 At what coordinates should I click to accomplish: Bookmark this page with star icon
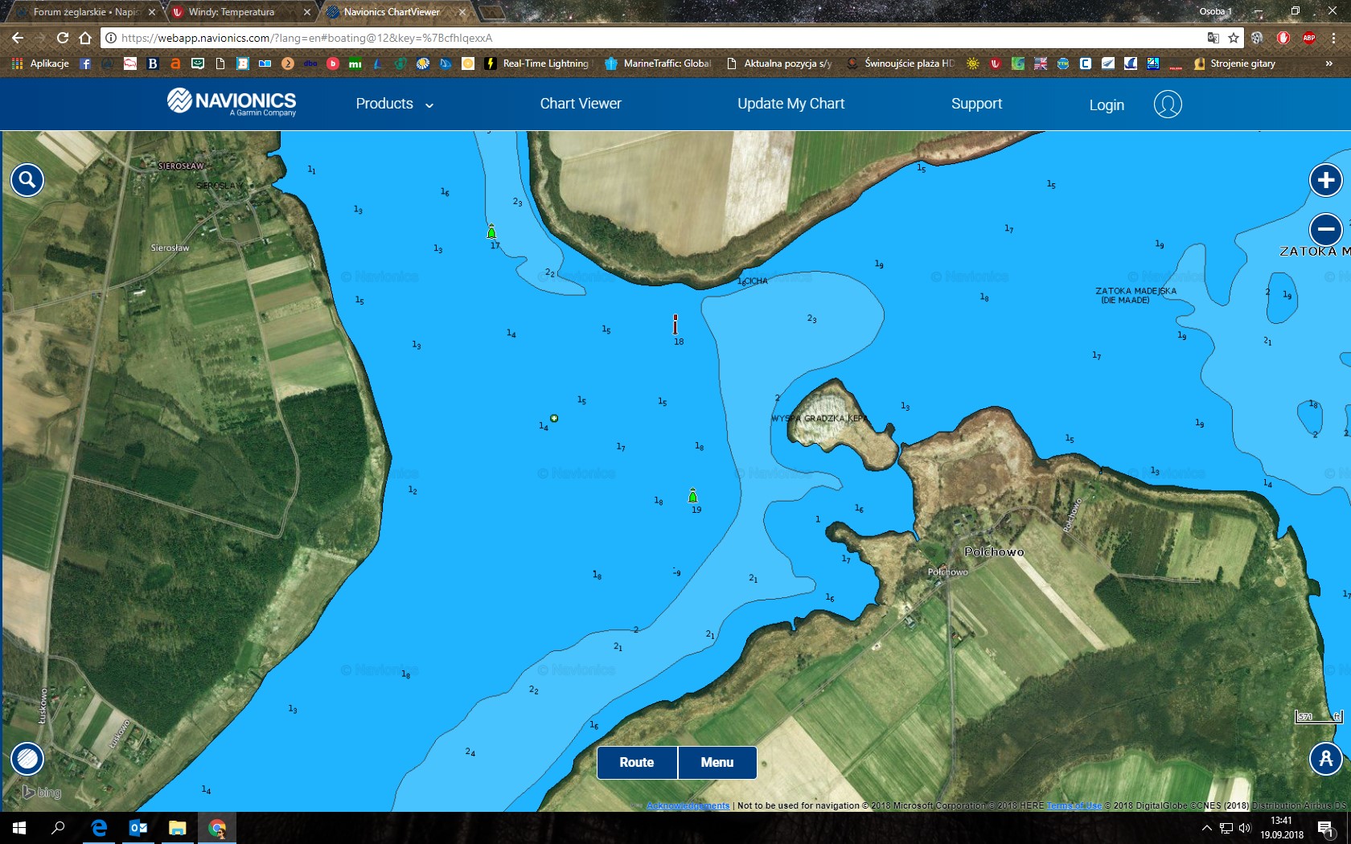click(x=1234, y=38)
